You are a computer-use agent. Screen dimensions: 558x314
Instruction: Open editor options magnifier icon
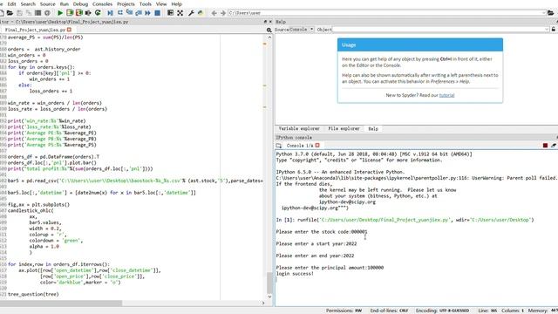269,30
